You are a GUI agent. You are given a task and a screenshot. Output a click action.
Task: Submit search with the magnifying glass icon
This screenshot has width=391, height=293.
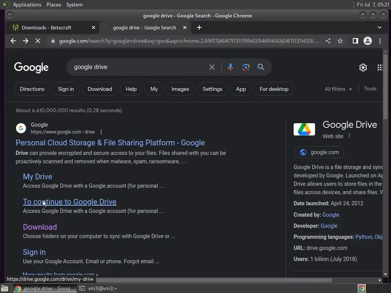261,67
